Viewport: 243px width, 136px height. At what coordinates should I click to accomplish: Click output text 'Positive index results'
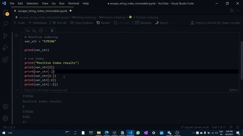point(42,102)
